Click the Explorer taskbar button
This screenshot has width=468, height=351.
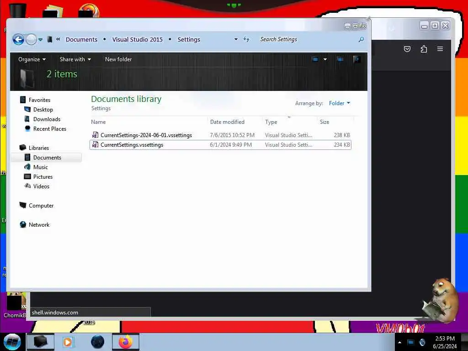tap(41, 342)
